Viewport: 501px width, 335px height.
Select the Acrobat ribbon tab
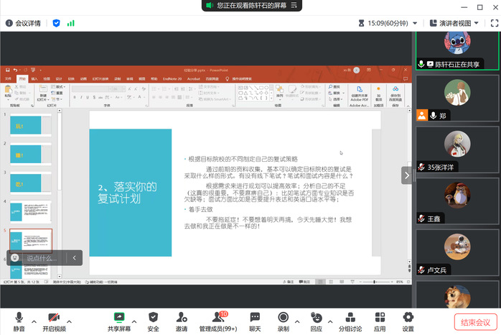click(x=193, y=78)
